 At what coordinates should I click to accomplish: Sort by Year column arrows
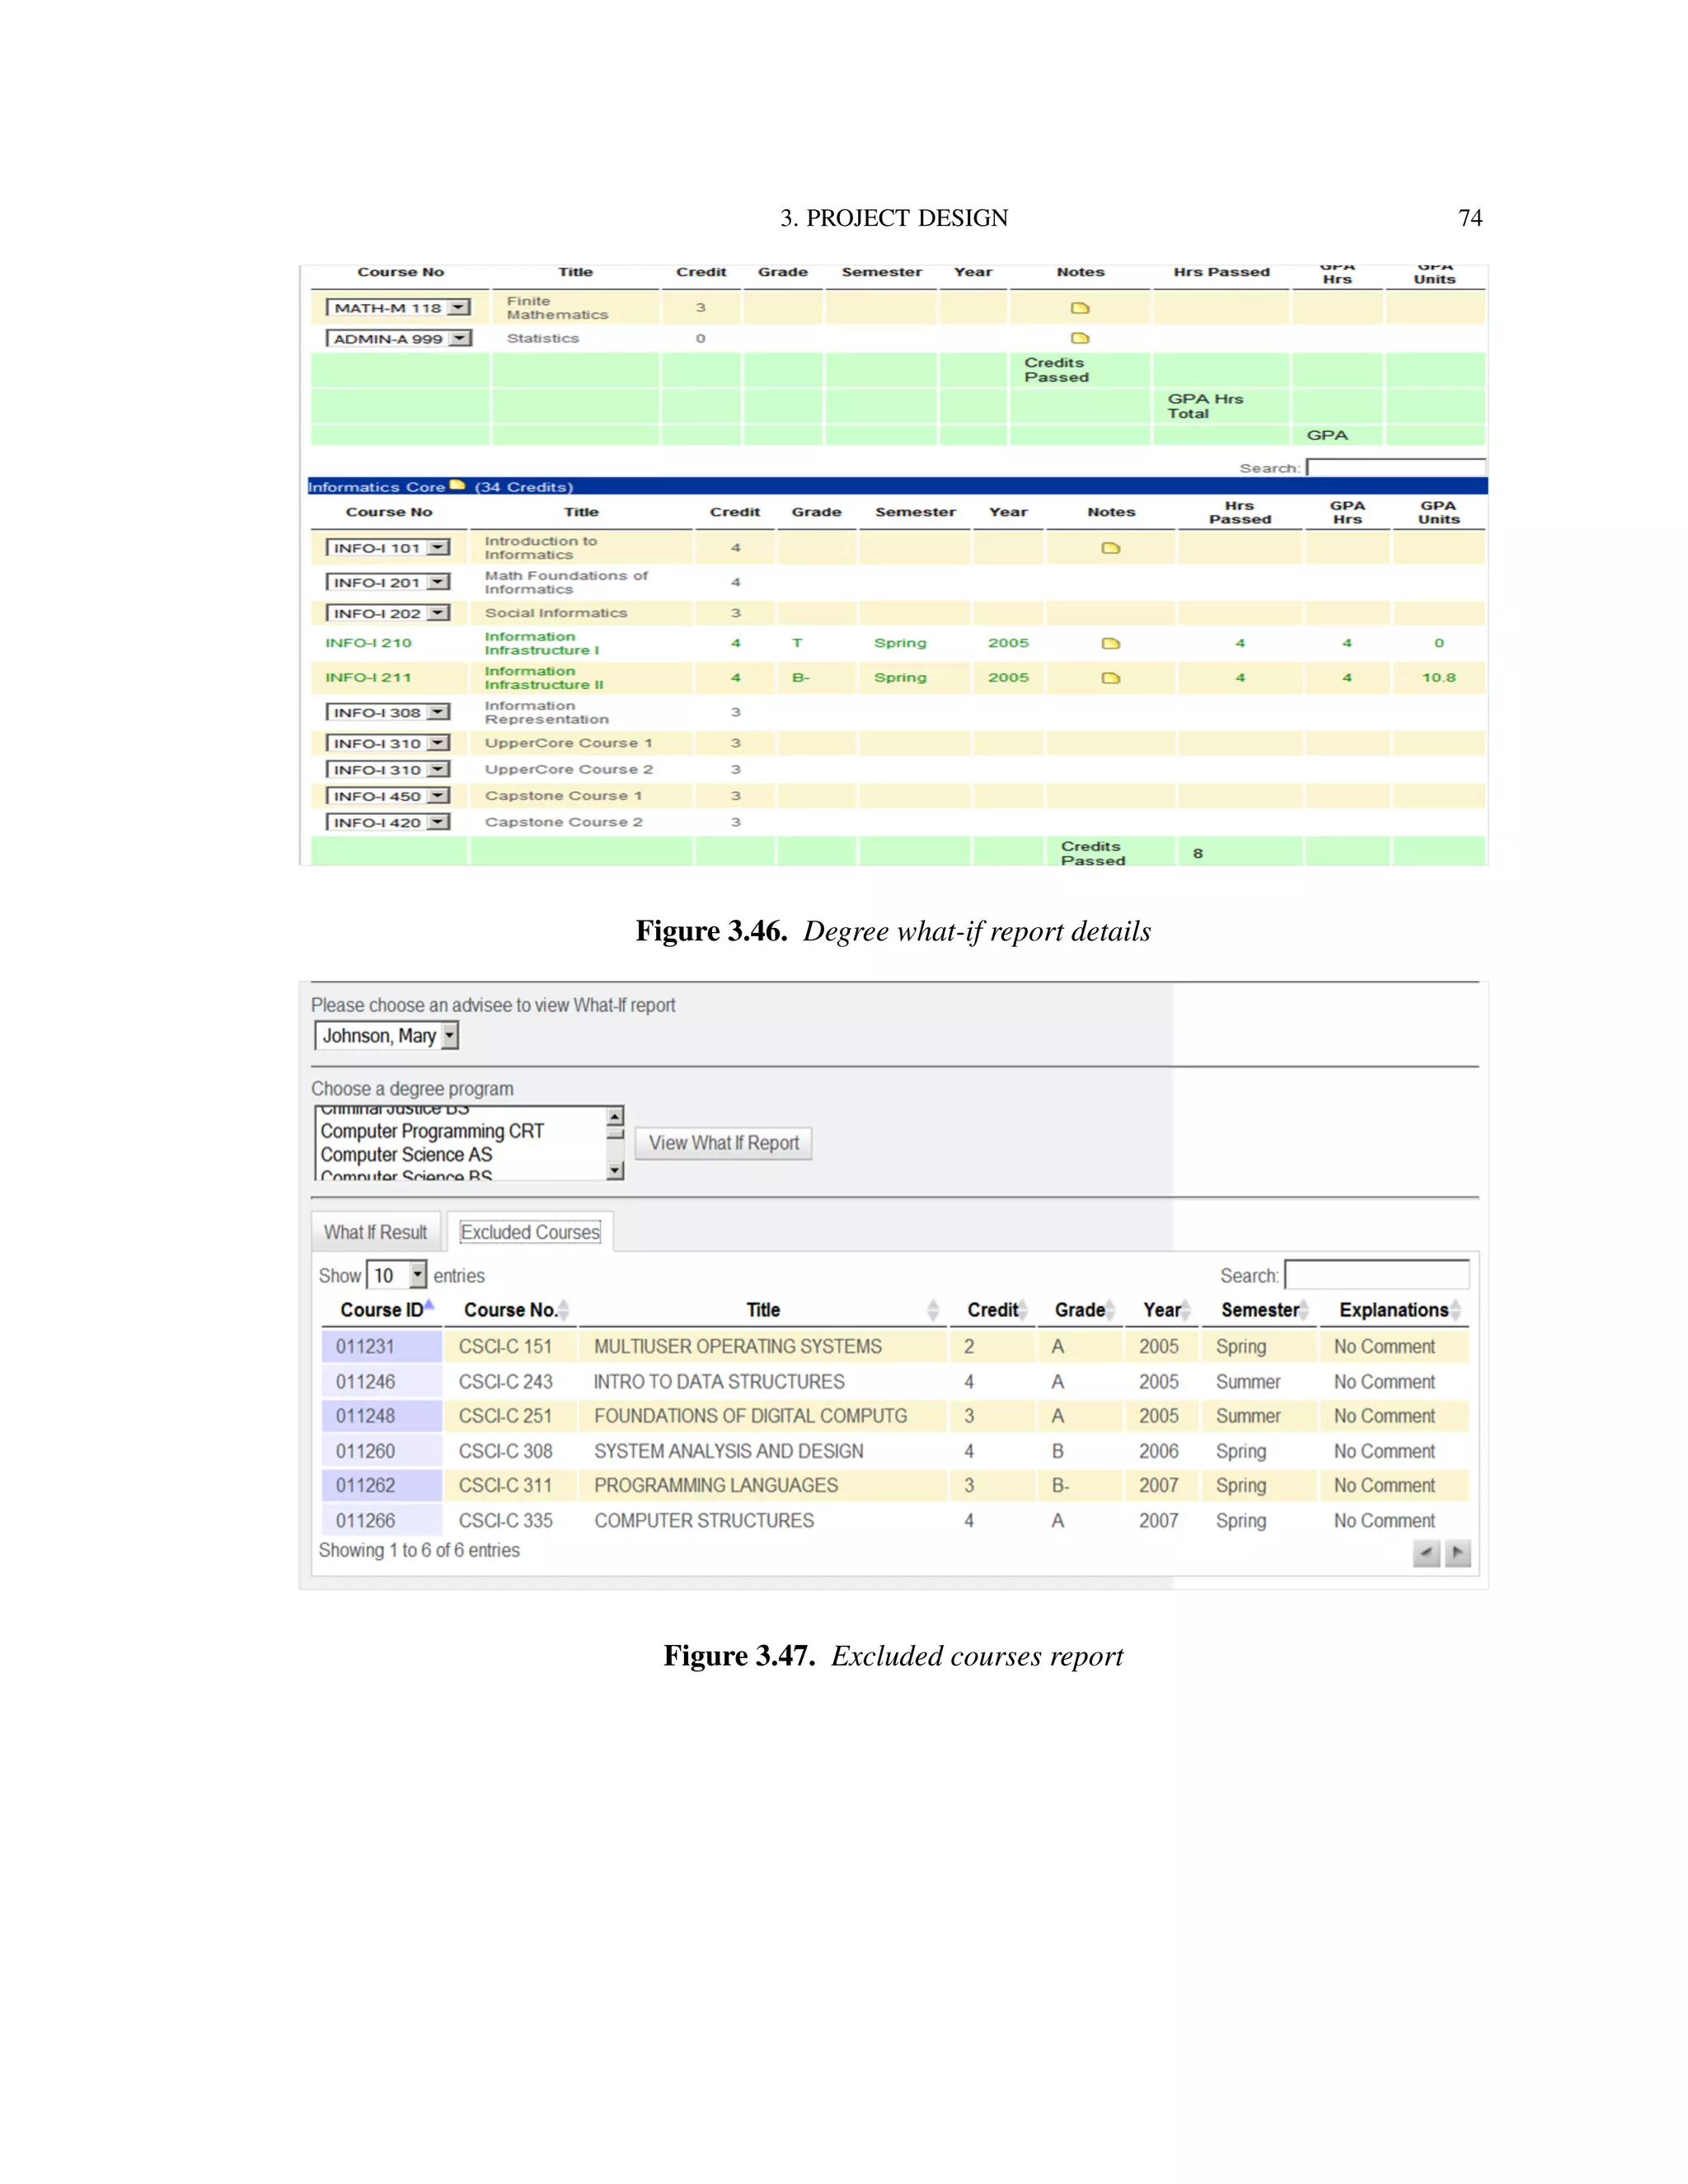click(x=1186, y=1310)
